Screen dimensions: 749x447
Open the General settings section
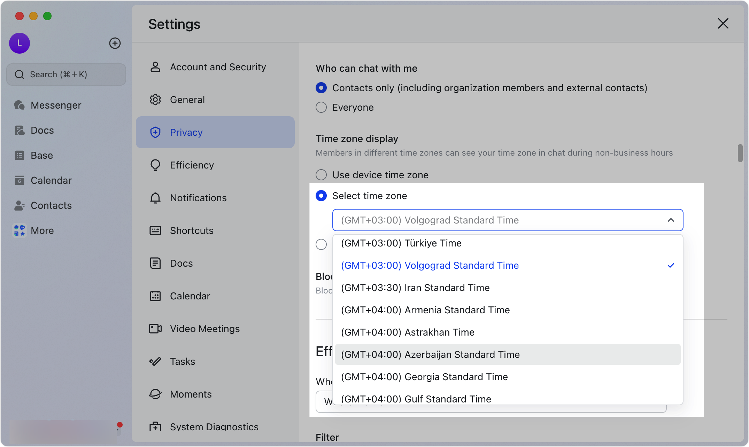pos(187,100)
